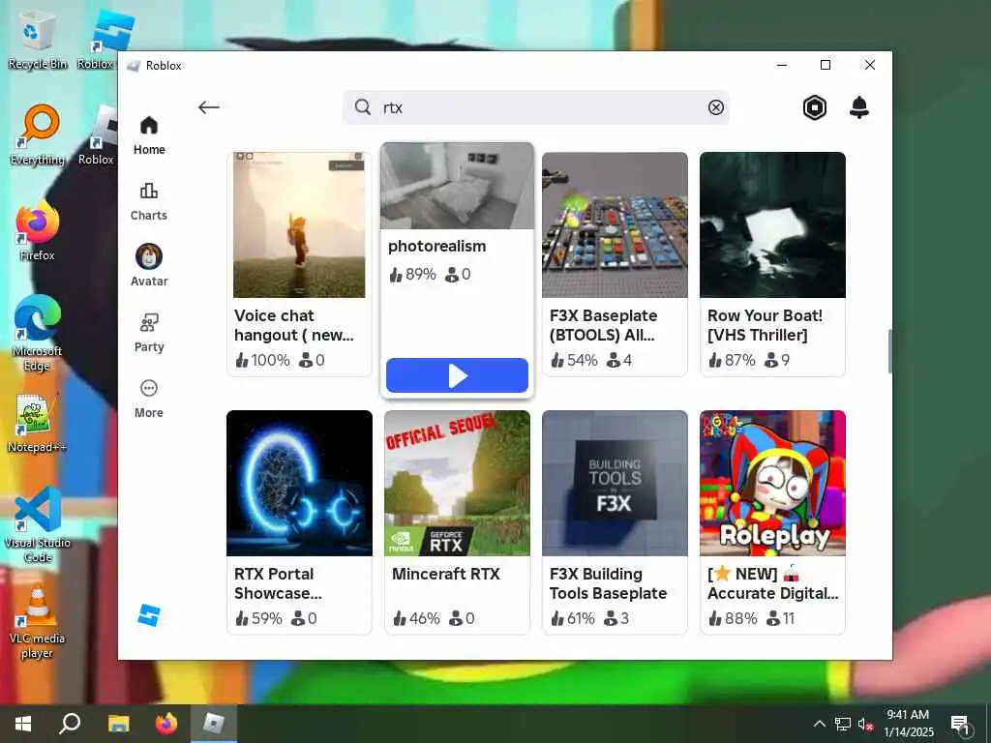
Task: Select Notepad++ desktop shortcut
Action: click(x=38, y=424)
